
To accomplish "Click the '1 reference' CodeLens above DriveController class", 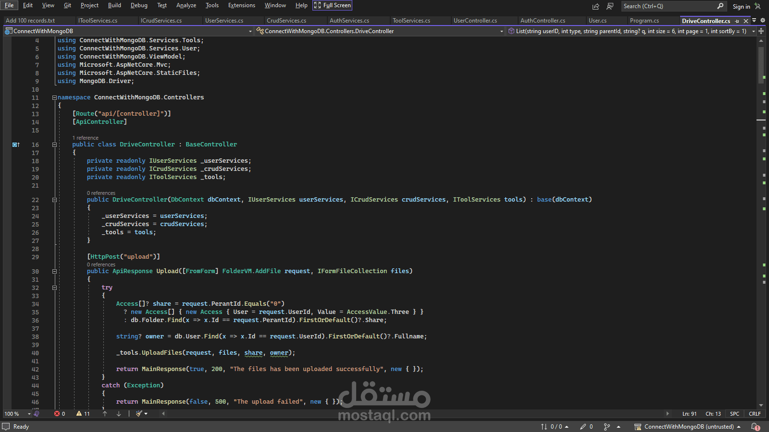I will pyautogui.click(x=85, y=138).
